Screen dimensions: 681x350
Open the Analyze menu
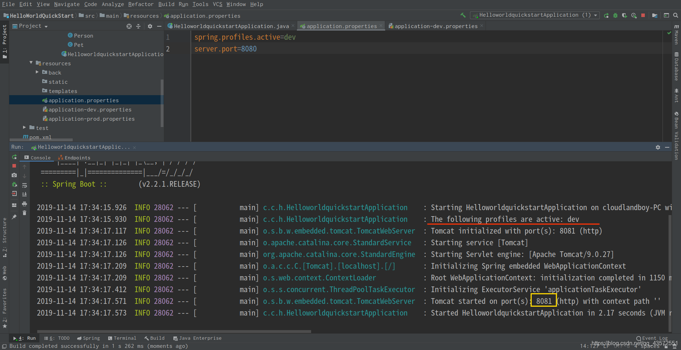tap(113, 4)
